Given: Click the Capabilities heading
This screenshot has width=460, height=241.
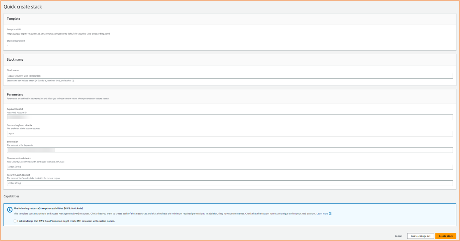Looking at the screenshot, I should (12, 196).
